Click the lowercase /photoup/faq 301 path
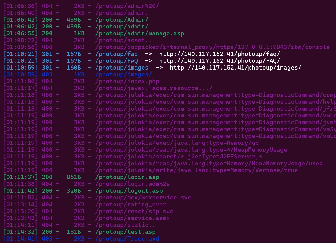The height and width of the screenshot is (243, 336). (117, 54)
